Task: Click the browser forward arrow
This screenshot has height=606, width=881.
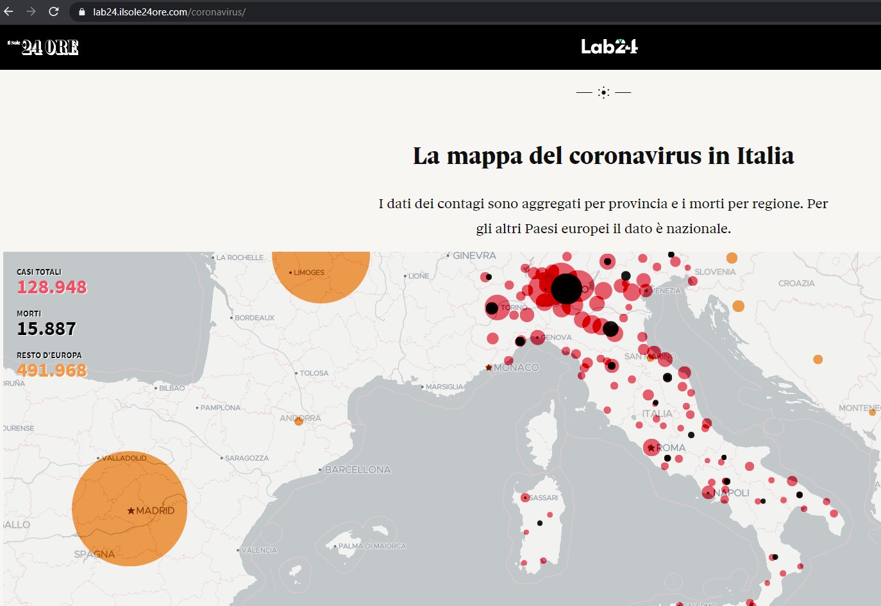Action: pos(31,12)
